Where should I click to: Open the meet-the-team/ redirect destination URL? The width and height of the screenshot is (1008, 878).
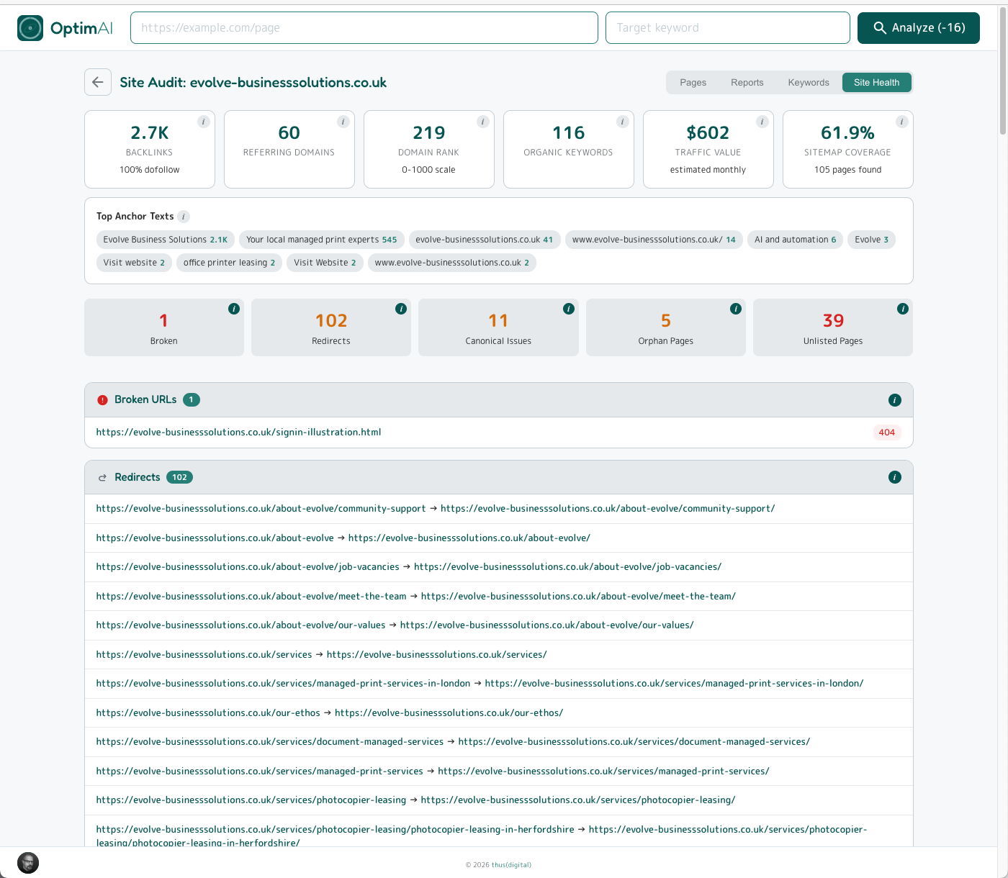[x=578, y=597]
